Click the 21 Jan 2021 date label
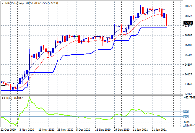Image resolution: width=195 pixels, height=133 pixels. (159, 130)
